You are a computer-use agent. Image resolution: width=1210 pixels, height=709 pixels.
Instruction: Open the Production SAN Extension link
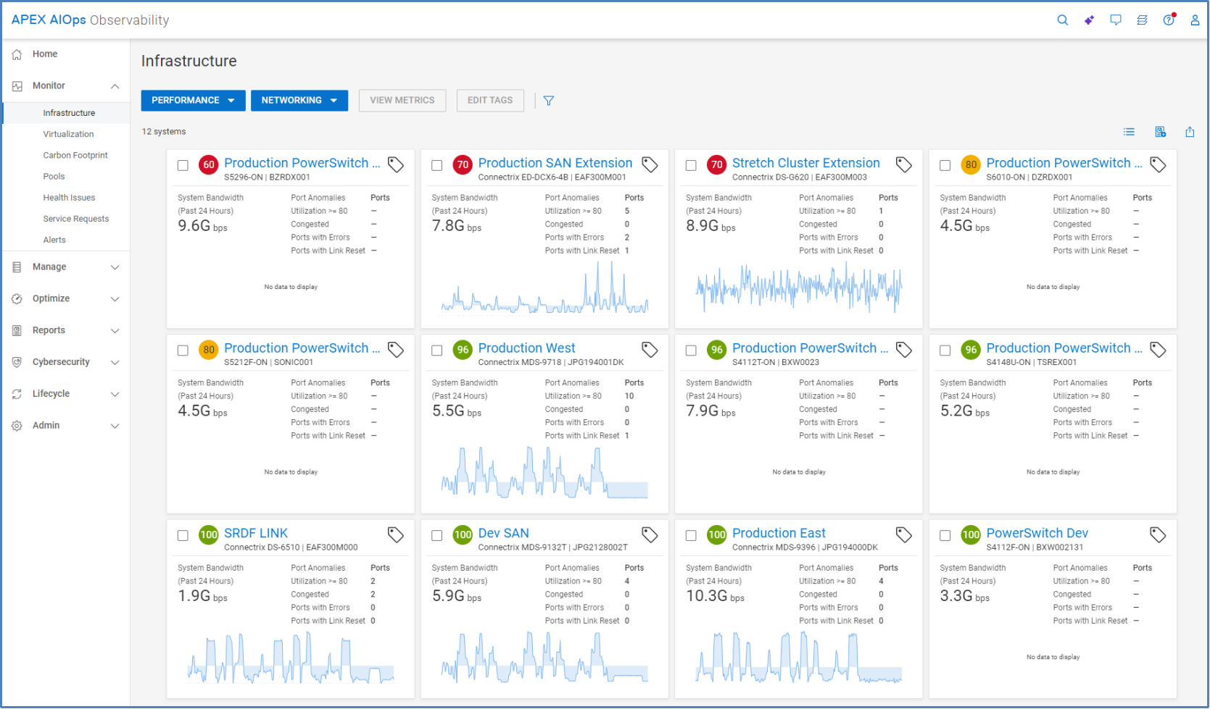click(555, 164)
